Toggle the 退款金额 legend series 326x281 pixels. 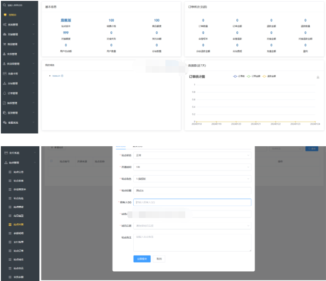[x=268, y=76]
